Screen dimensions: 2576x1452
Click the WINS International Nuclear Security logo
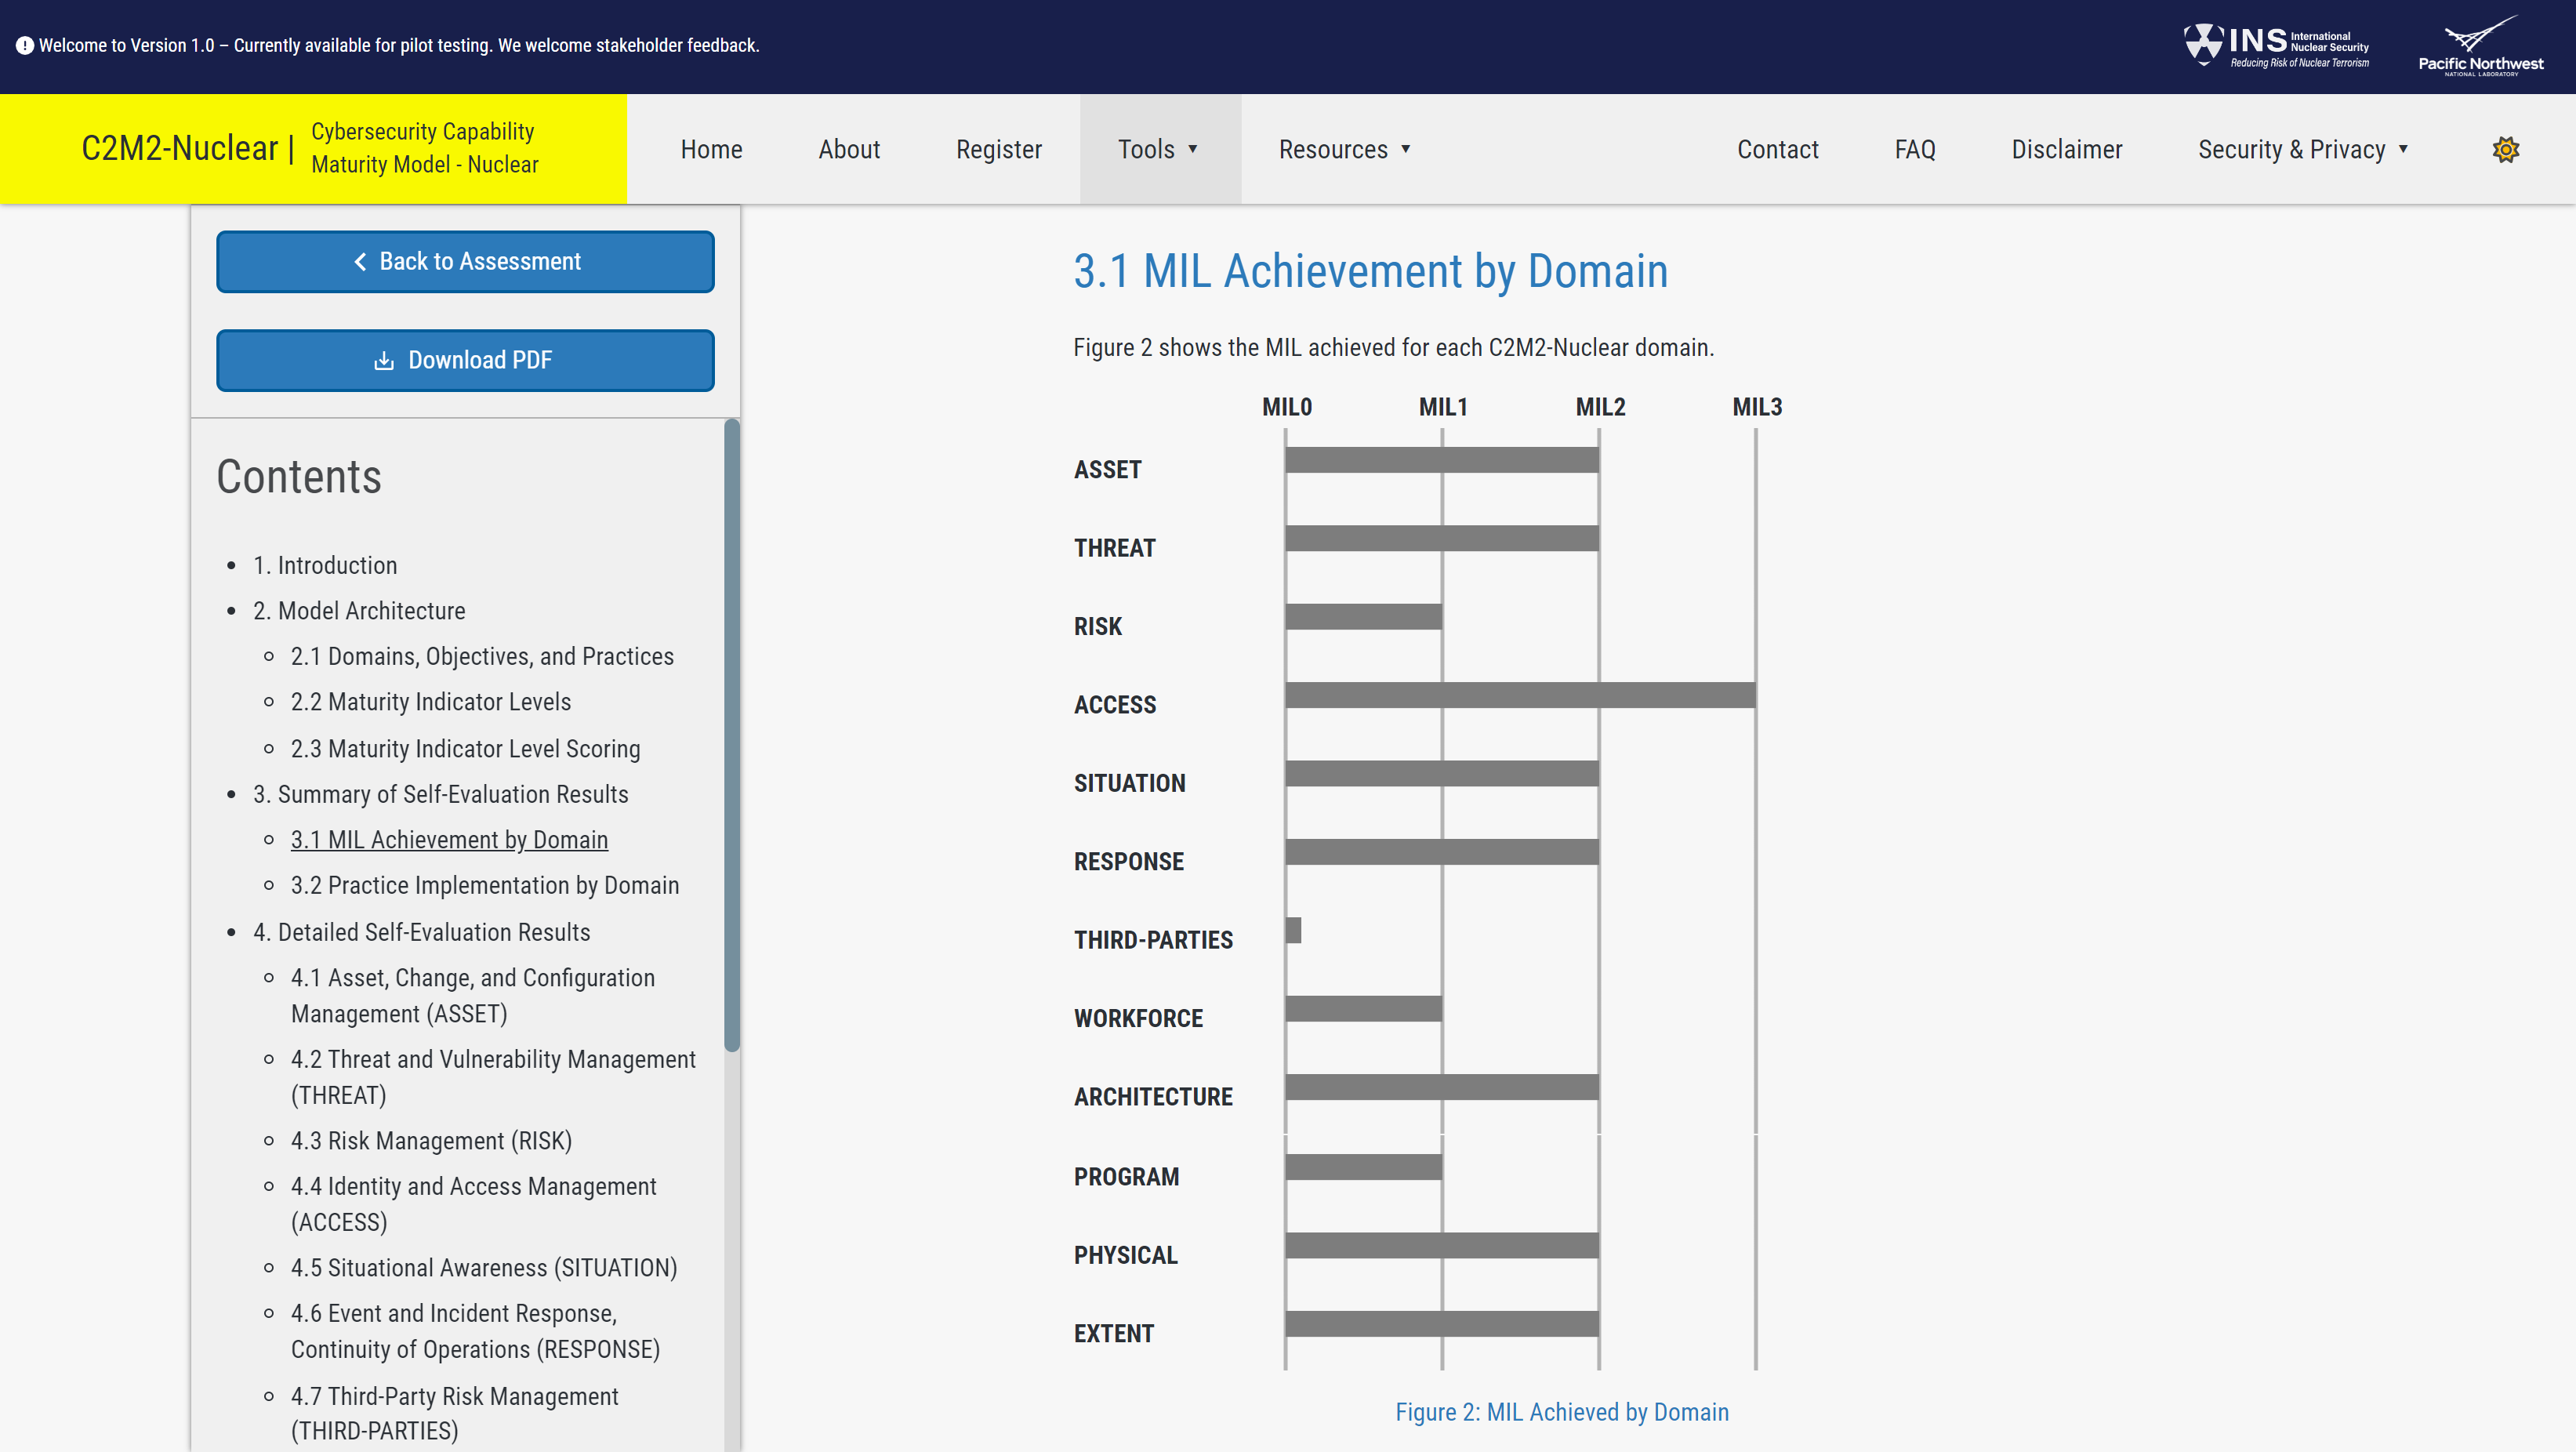(2276, 46)
